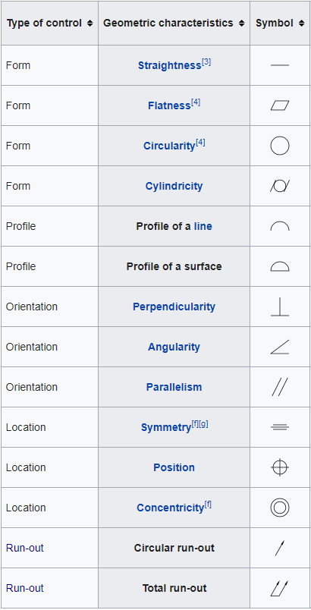Sort table by Symbol column
This screenshot has height=610, width=311.
280,23
